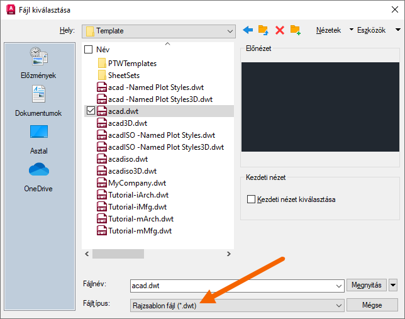Click the Megnyitás button
This screenshot has height=319, width=405.
click(367, 285)
